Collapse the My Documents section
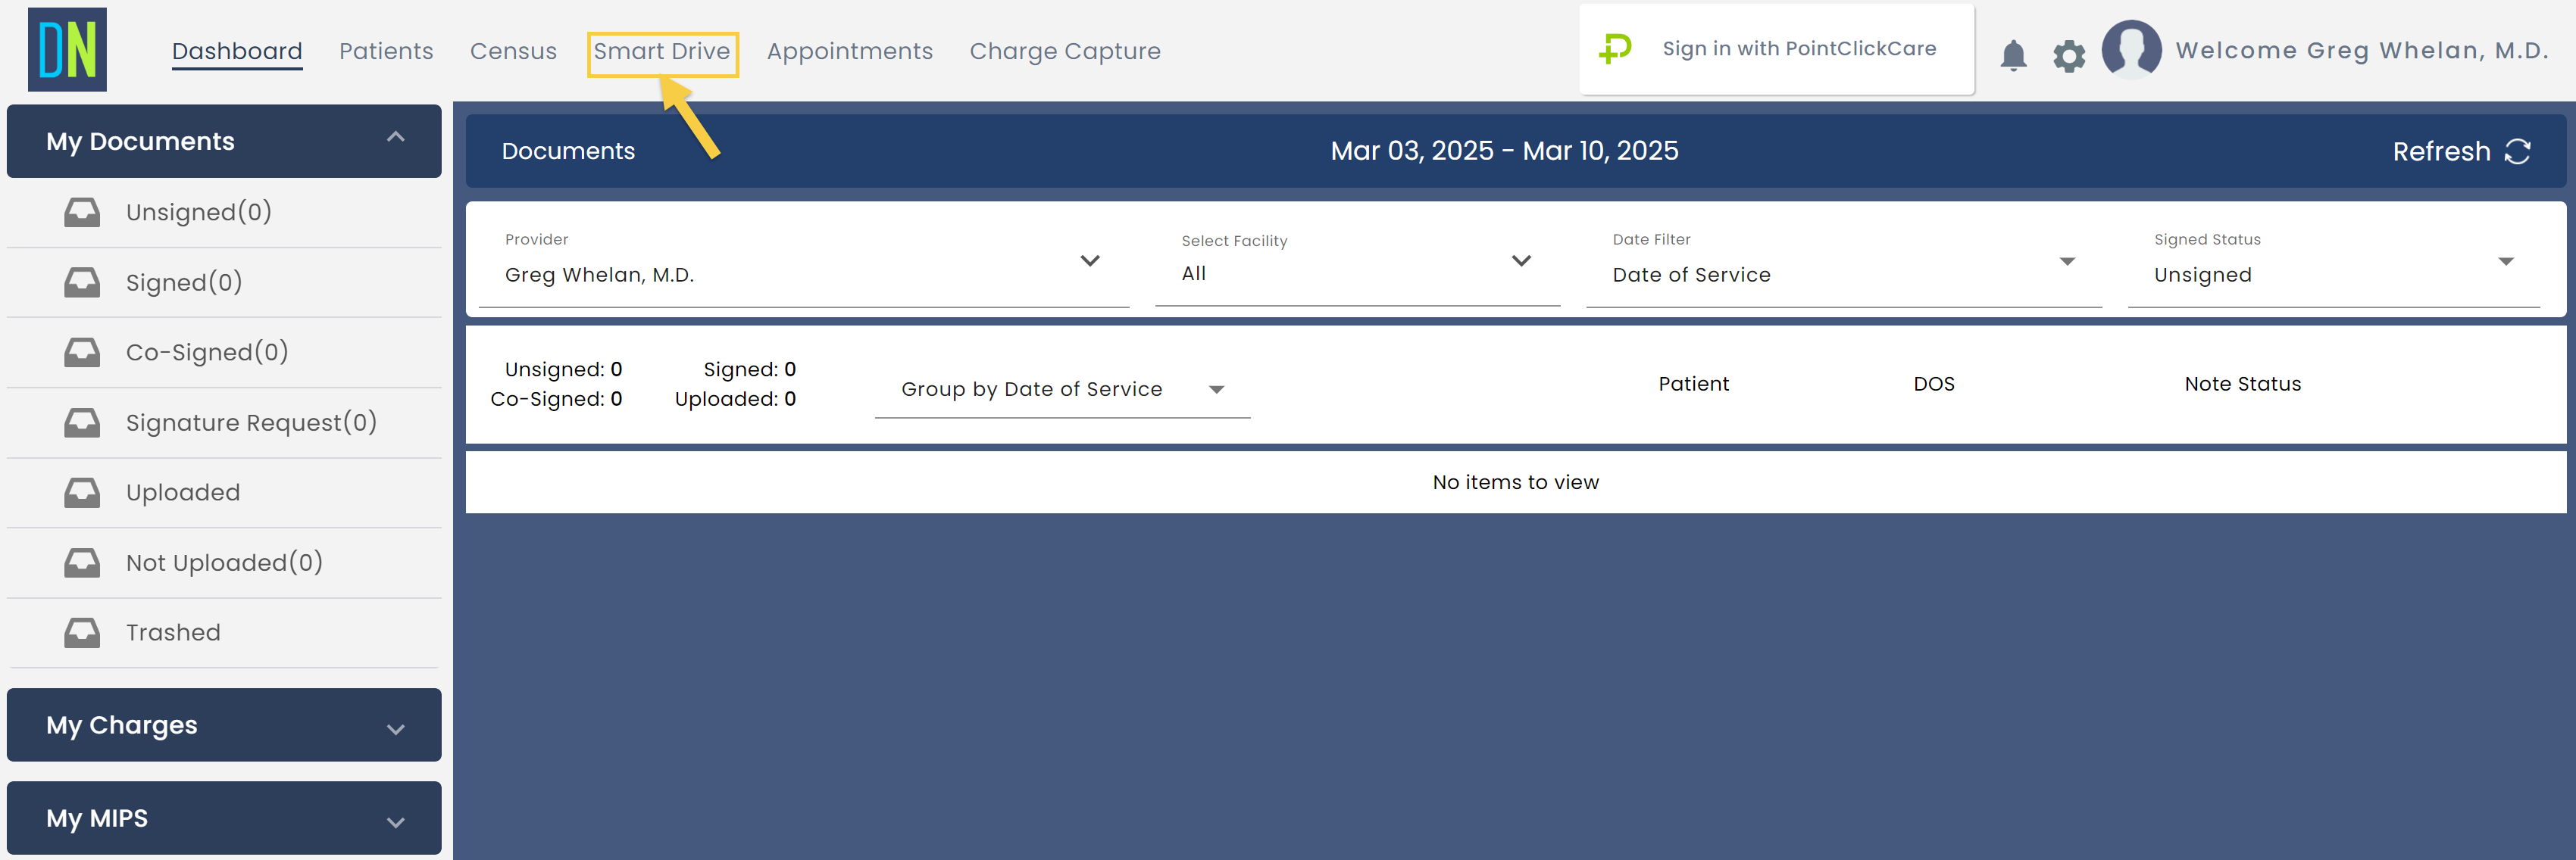Viewport: 2576px width, 860px height. pos(396,136)
